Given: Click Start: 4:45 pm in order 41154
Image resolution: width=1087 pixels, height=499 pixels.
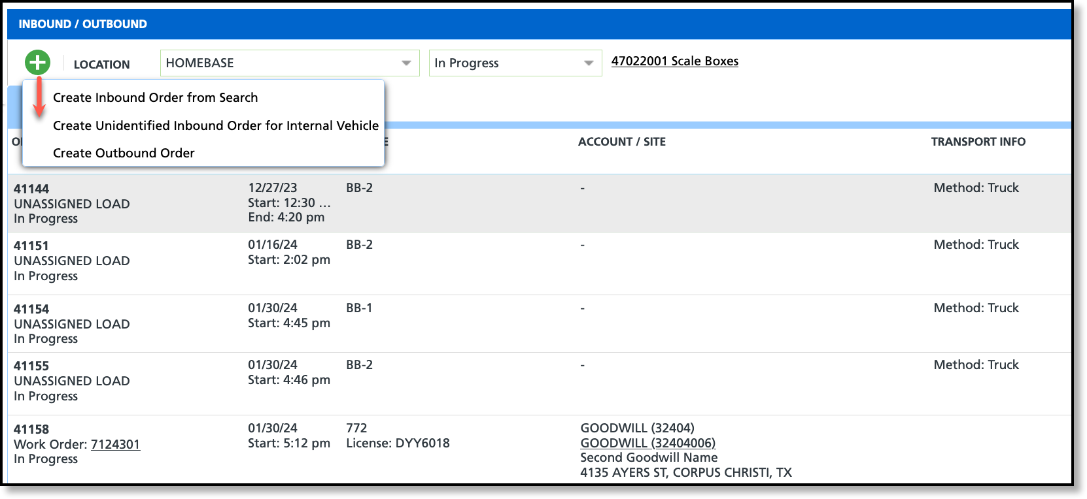Looking at the screenshot, I should (x=289, y=323).
